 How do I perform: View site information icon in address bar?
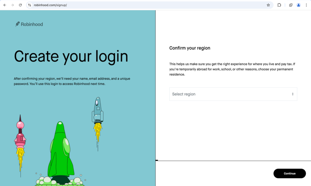29,5
